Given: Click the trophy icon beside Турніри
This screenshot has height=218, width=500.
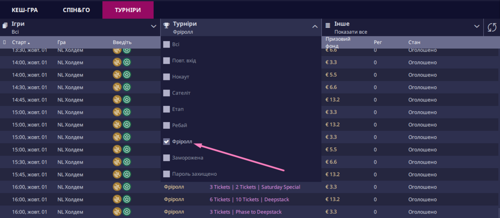Looking at the screenshot, I should (166, 25).
